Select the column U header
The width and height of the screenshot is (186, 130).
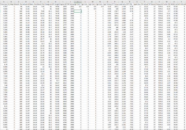[152, 2]
